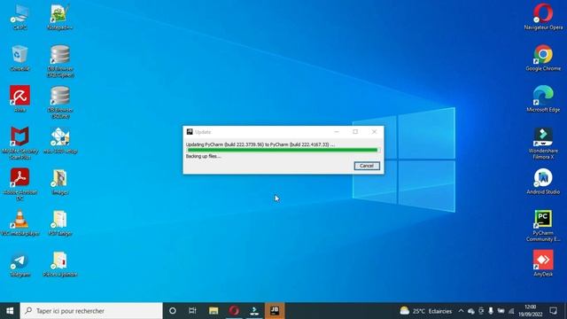Select the DB Browser (SQLite) shortcut
The image size is (567, 319).
(x=60, y=103)
